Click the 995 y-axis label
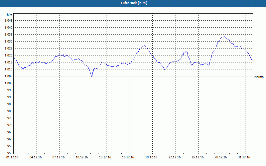 pos(10,90)
